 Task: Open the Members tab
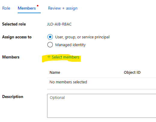[27, 8]
